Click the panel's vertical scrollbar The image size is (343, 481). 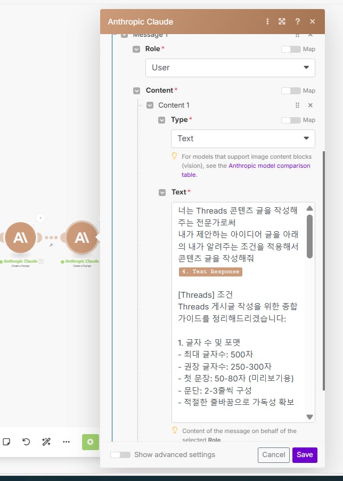tap(324, 271)
